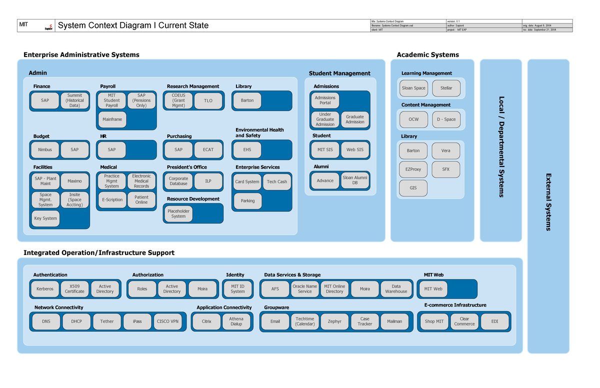Screen dimensions: 600x388
Task: Select the Parking box
Action: 247,201
